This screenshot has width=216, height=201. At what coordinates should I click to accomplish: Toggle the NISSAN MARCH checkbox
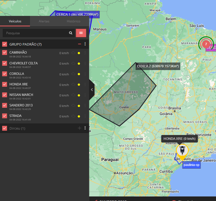pos(5,95)
